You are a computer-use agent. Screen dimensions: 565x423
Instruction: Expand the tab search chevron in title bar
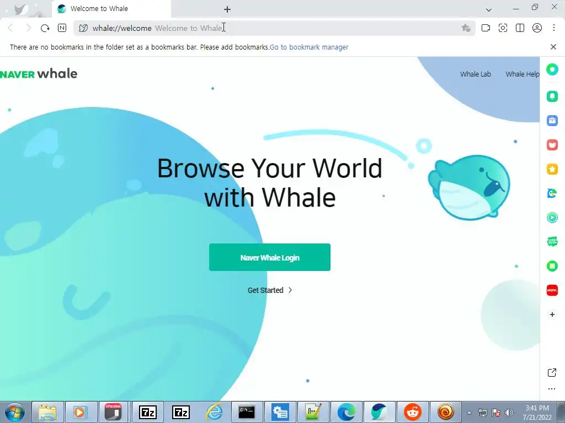489,10
